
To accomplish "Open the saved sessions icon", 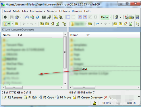I will (x=131, y=17).
